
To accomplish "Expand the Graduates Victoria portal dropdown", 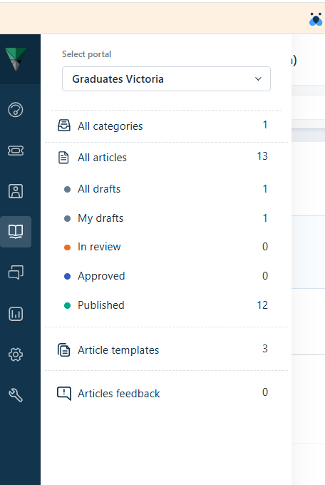I will tap(166, 79).
